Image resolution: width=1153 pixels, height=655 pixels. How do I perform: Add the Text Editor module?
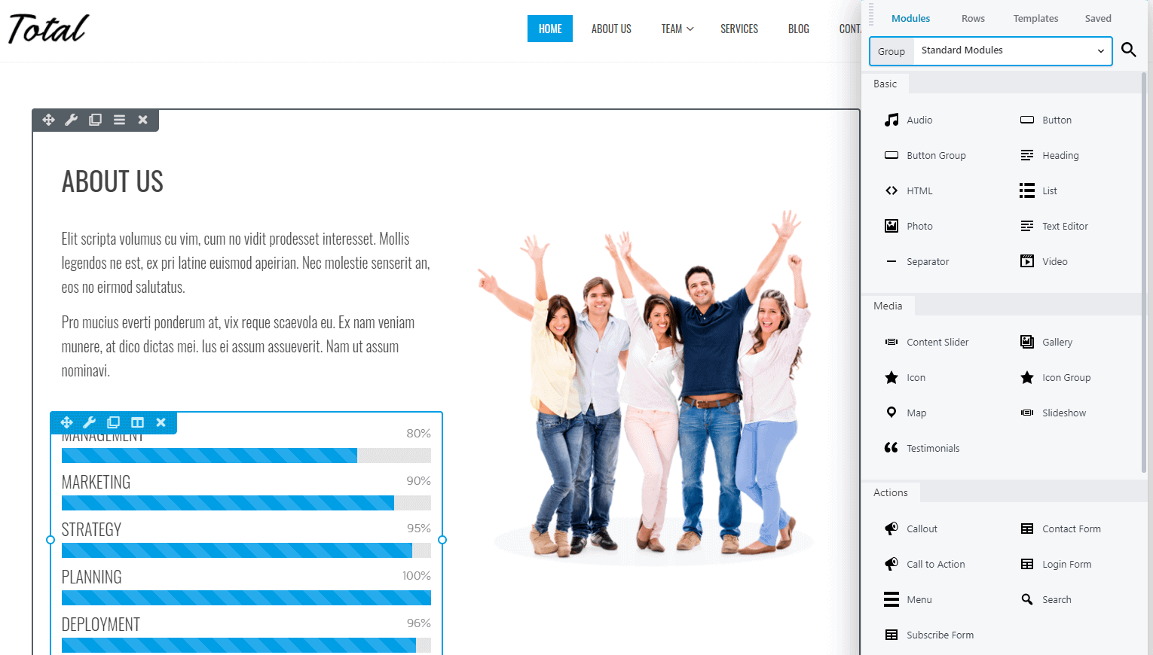pyautogui.click(x=1054, y=226)
